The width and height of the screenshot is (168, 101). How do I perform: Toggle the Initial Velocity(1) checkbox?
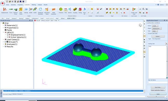coord(8,37)
